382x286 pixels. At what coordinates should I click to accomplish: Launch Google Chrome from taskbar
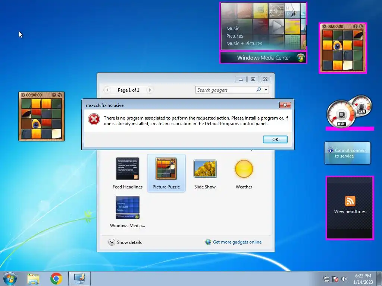pyautogui.click(x=56, y=279)
